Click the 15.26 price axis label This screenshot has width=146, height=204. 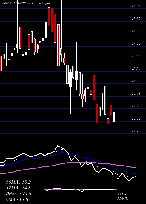click(136, 81)
